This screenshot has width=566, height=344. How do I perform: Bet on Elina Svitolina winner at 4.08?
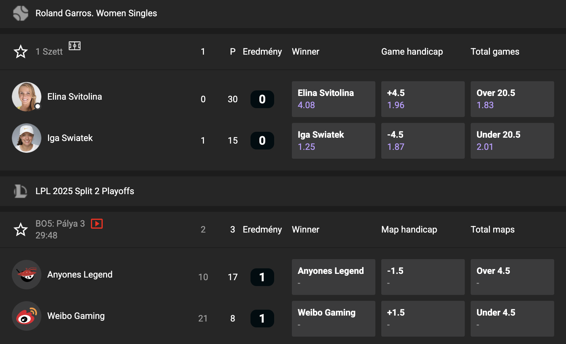(334, 99)
